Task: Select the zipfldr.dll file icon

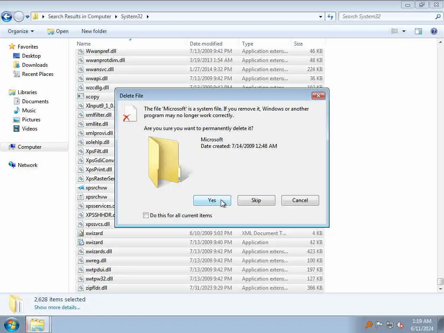Action: [x=81, y=288]
